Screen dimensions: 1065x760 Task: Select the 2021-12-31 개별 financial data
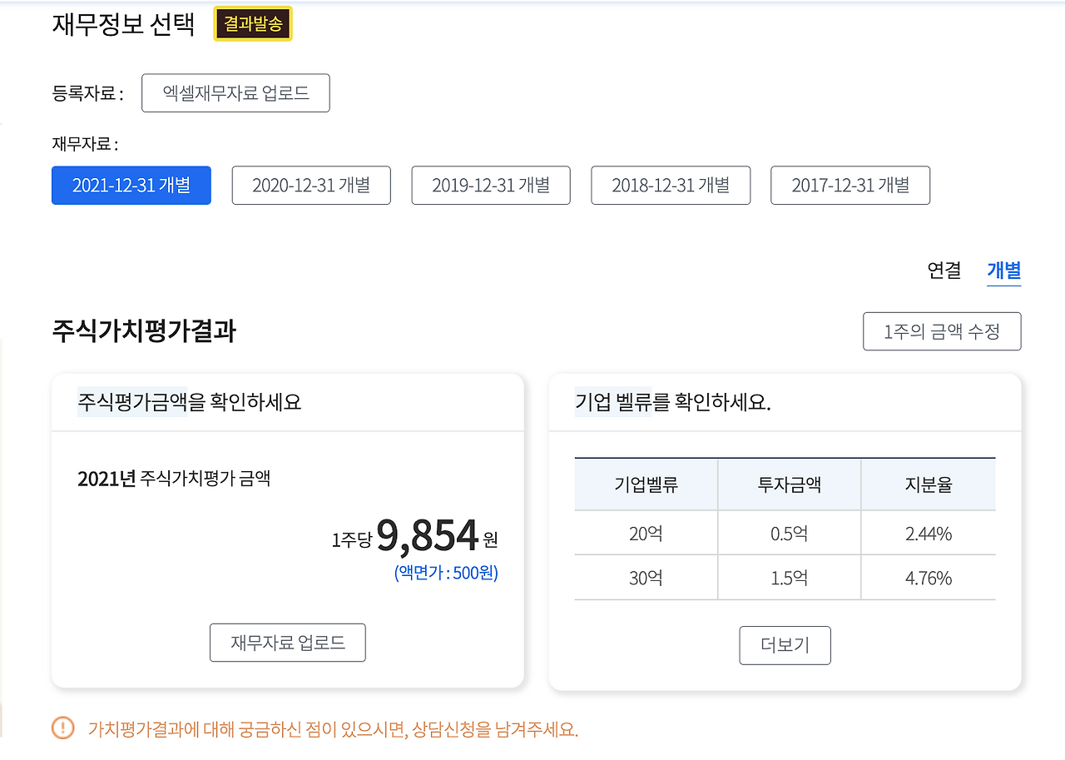(x=131, y=185)
